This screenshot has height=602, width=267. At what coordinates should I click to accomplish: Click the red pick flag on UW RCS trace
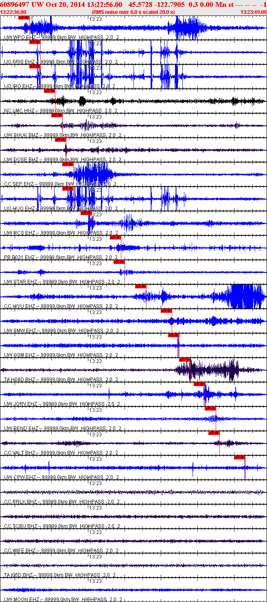click(x=86, y=213)
